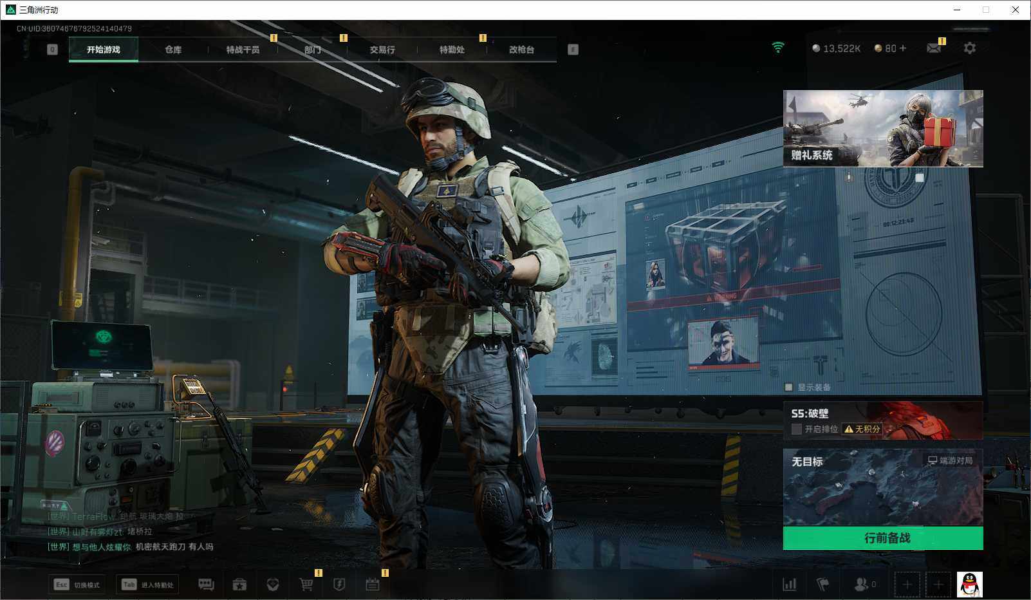The width and height of the screenshot is (1031, 600).
Task: Open the 改枪台 tab
Action: pyautogui.click(x=522, y=50)
